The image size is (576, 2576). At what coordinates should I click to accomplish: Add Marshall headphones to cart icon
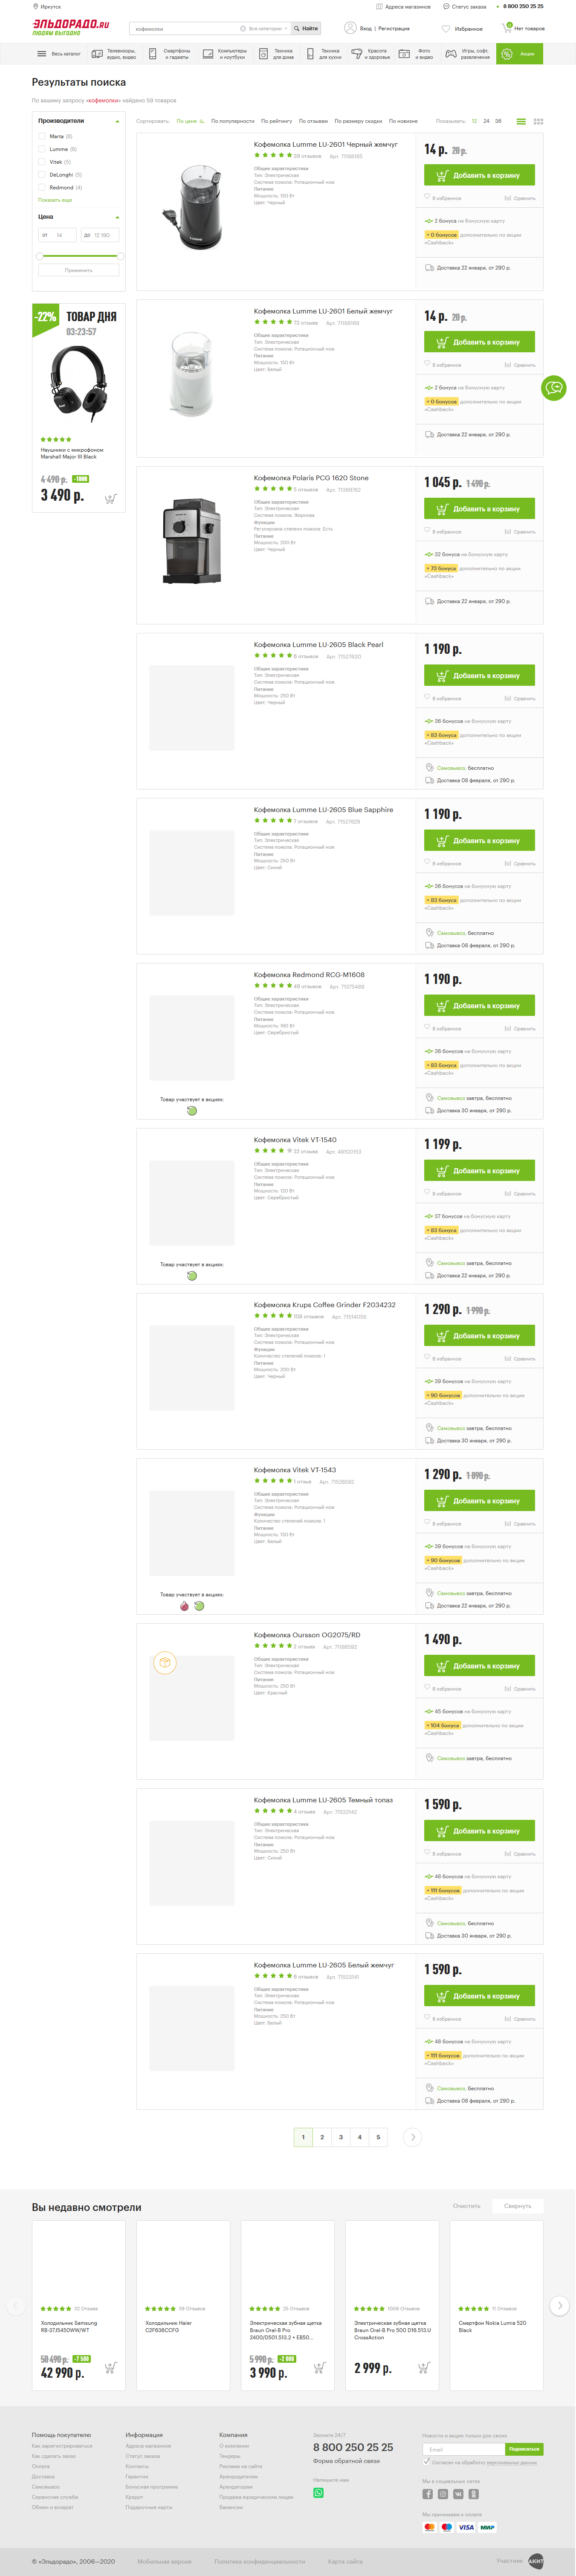[110, 499]
